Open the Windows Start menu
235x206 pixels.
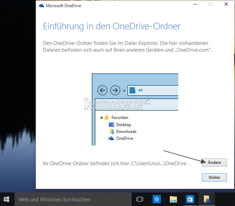pos(6,199)
